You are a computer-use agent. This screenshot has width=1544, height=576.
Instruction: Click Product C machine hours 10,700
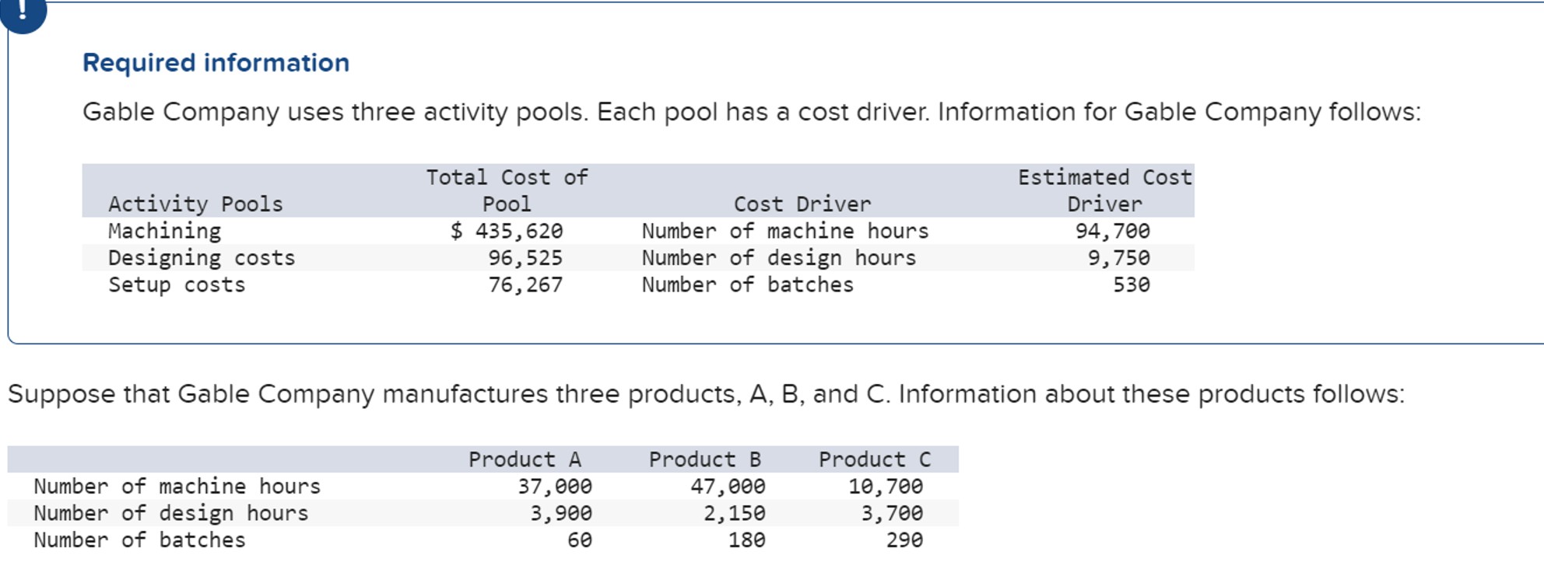coord(886,486)
